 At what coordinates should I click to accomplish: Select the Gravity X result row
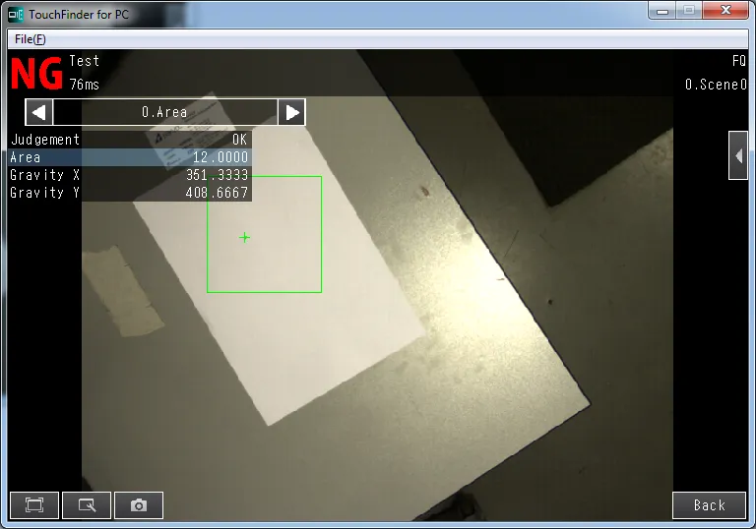(130, 175)
